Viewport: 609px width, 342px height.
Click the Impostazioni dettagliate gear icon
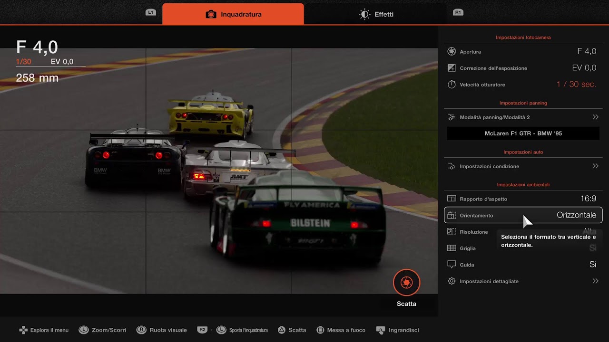pos(452,281)
